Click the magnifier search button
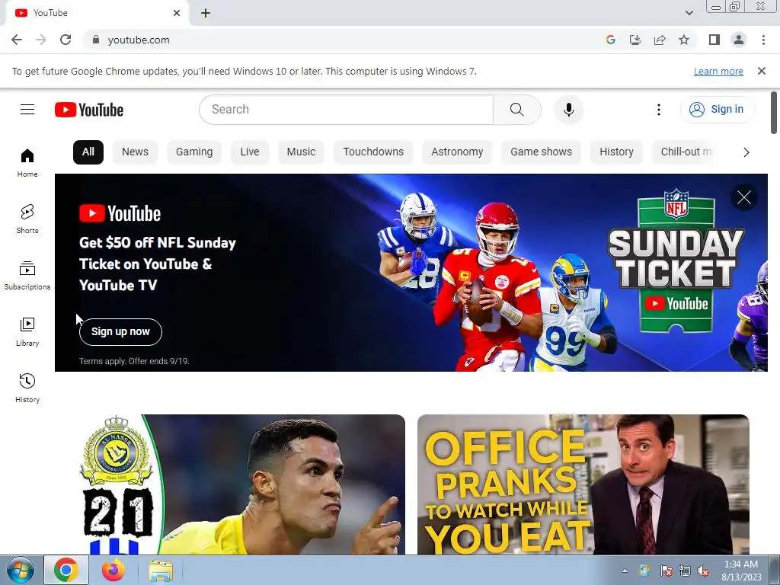Image resolution: width=780 pixels, height=585 pixels. pyautogui.click(x=517, y=110)
